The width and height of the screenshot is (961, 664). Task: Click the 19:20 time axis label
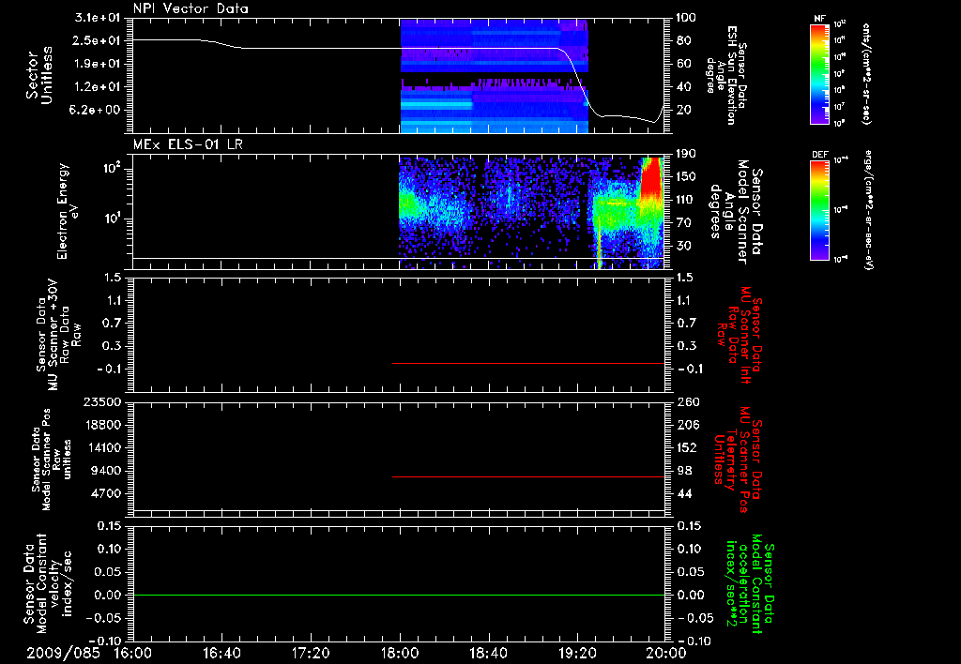point(577,653)
